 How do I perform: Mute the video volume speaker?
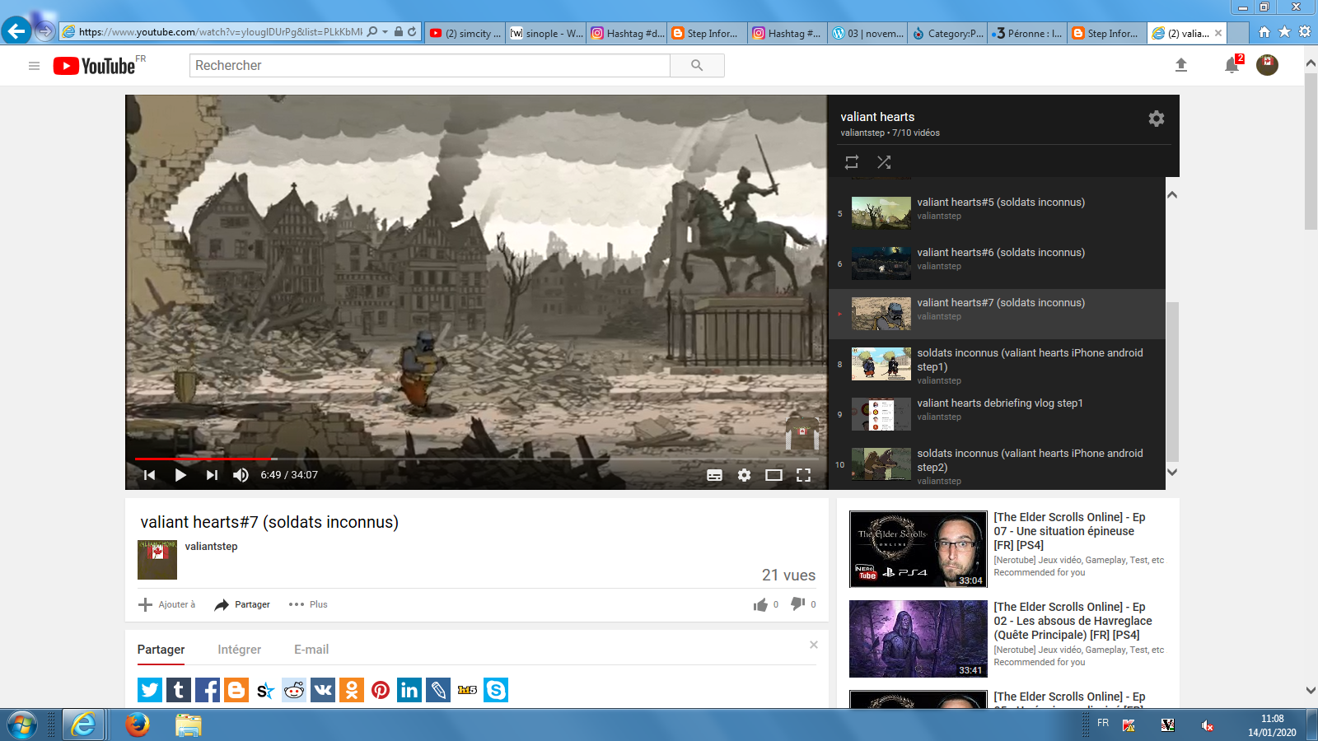[x=241, y=475]
